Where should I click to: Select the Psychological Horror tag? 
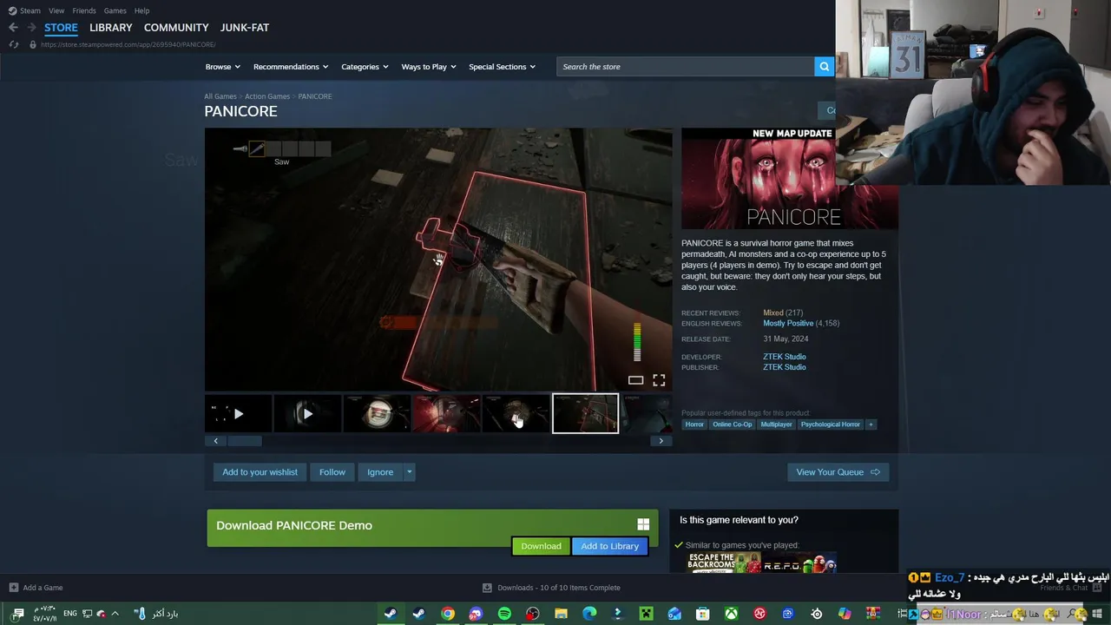tap(830, 424)
